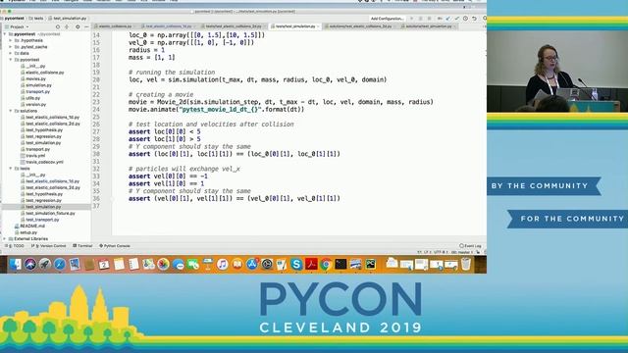Open the black Terminal icon in dock
Screen dimensions: 628x353
pyautogui.click(x=340, y=265)
